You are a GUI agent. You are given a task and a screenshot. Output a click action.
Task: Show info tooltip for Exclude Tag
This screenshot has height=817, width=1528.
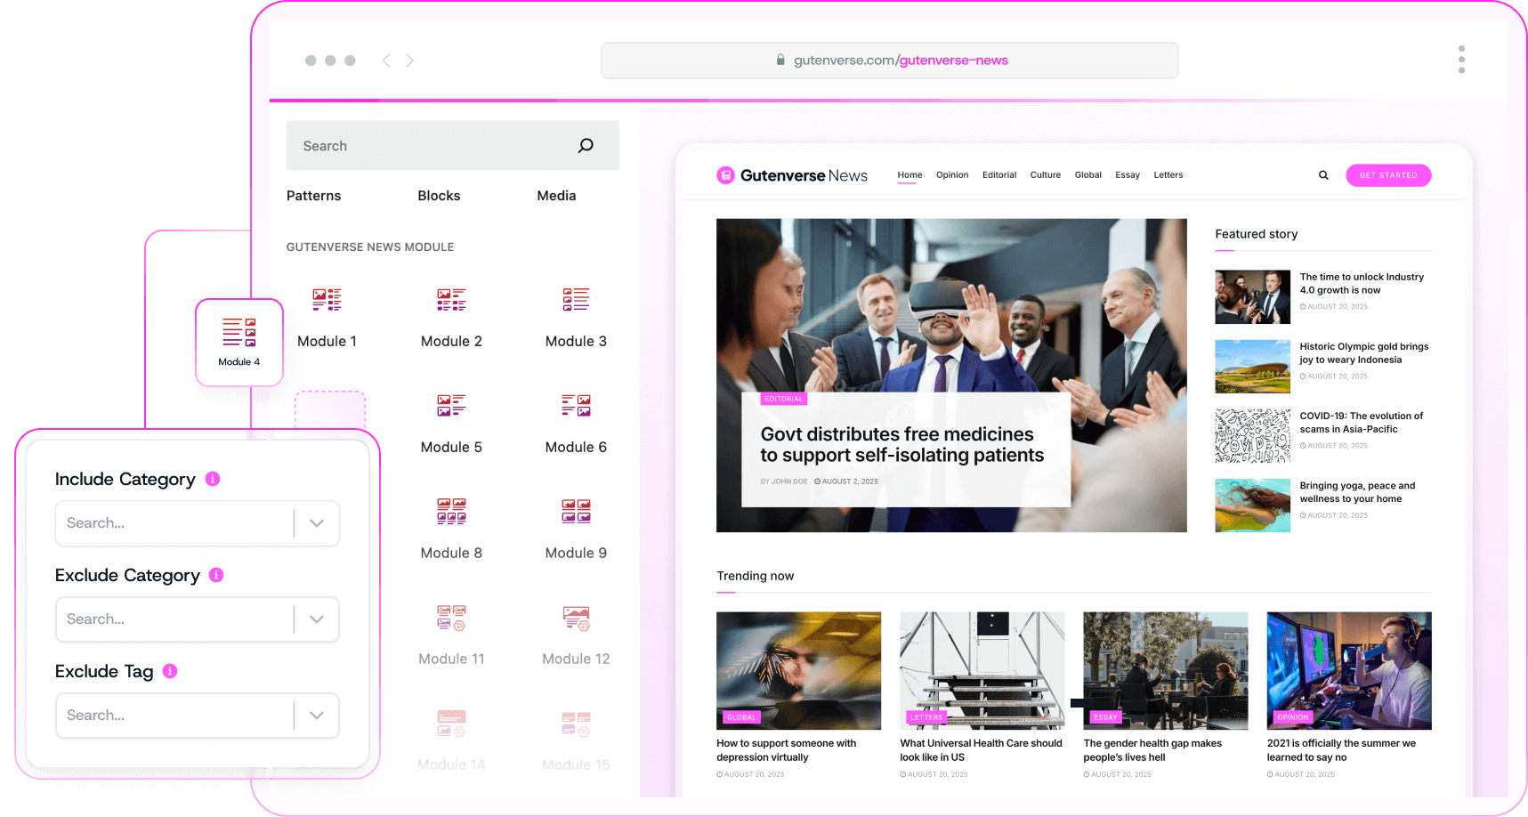(x=170, y=671)
